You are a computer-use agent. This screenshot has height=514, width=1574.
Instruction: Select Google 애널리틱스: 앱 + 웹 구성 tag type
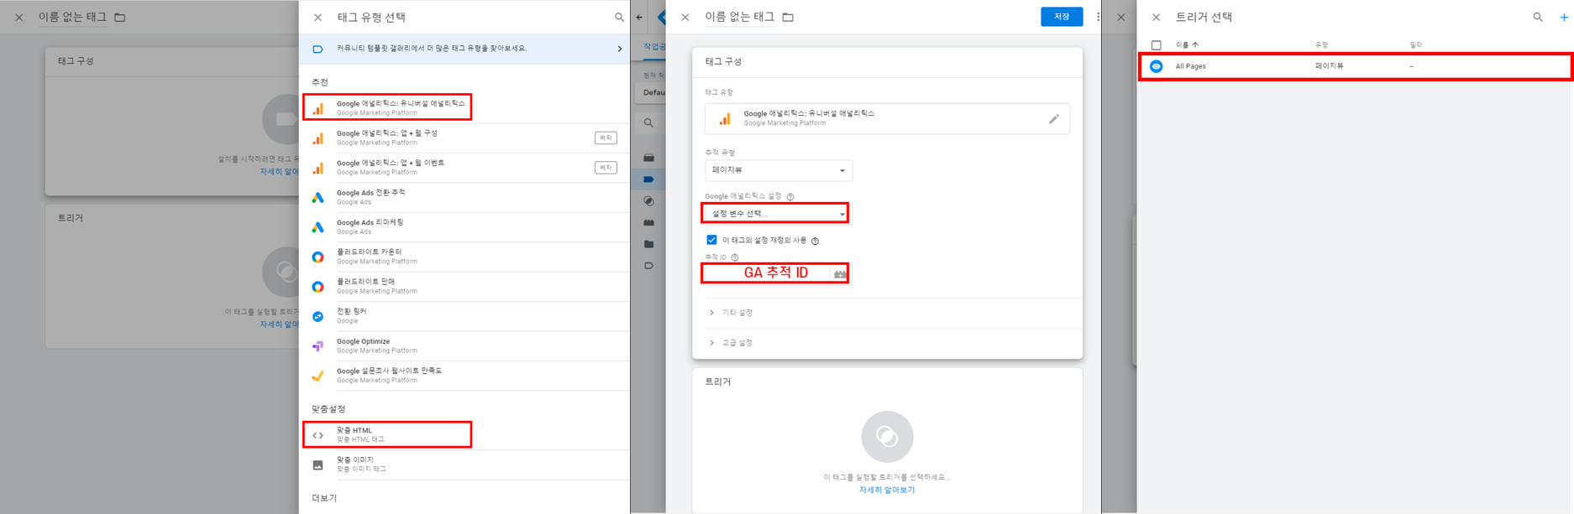click(x=464, y=138)
